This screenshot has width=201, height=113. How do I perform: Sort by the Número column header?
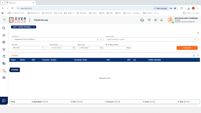pos(22,60)
